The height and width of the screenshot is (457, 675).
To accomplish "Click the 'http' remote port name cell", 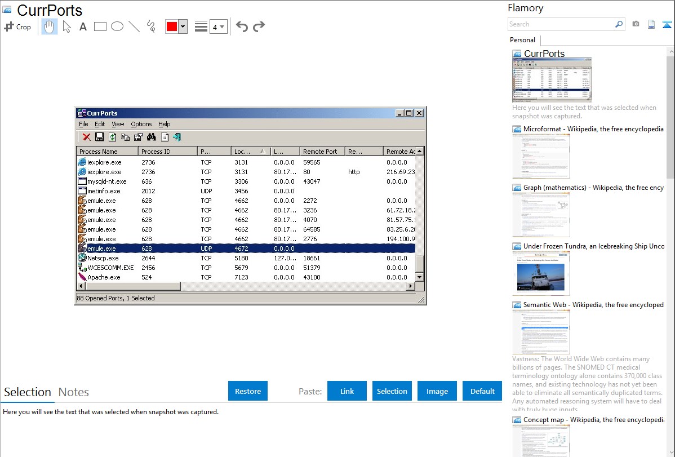I will (x=354, y=172).
